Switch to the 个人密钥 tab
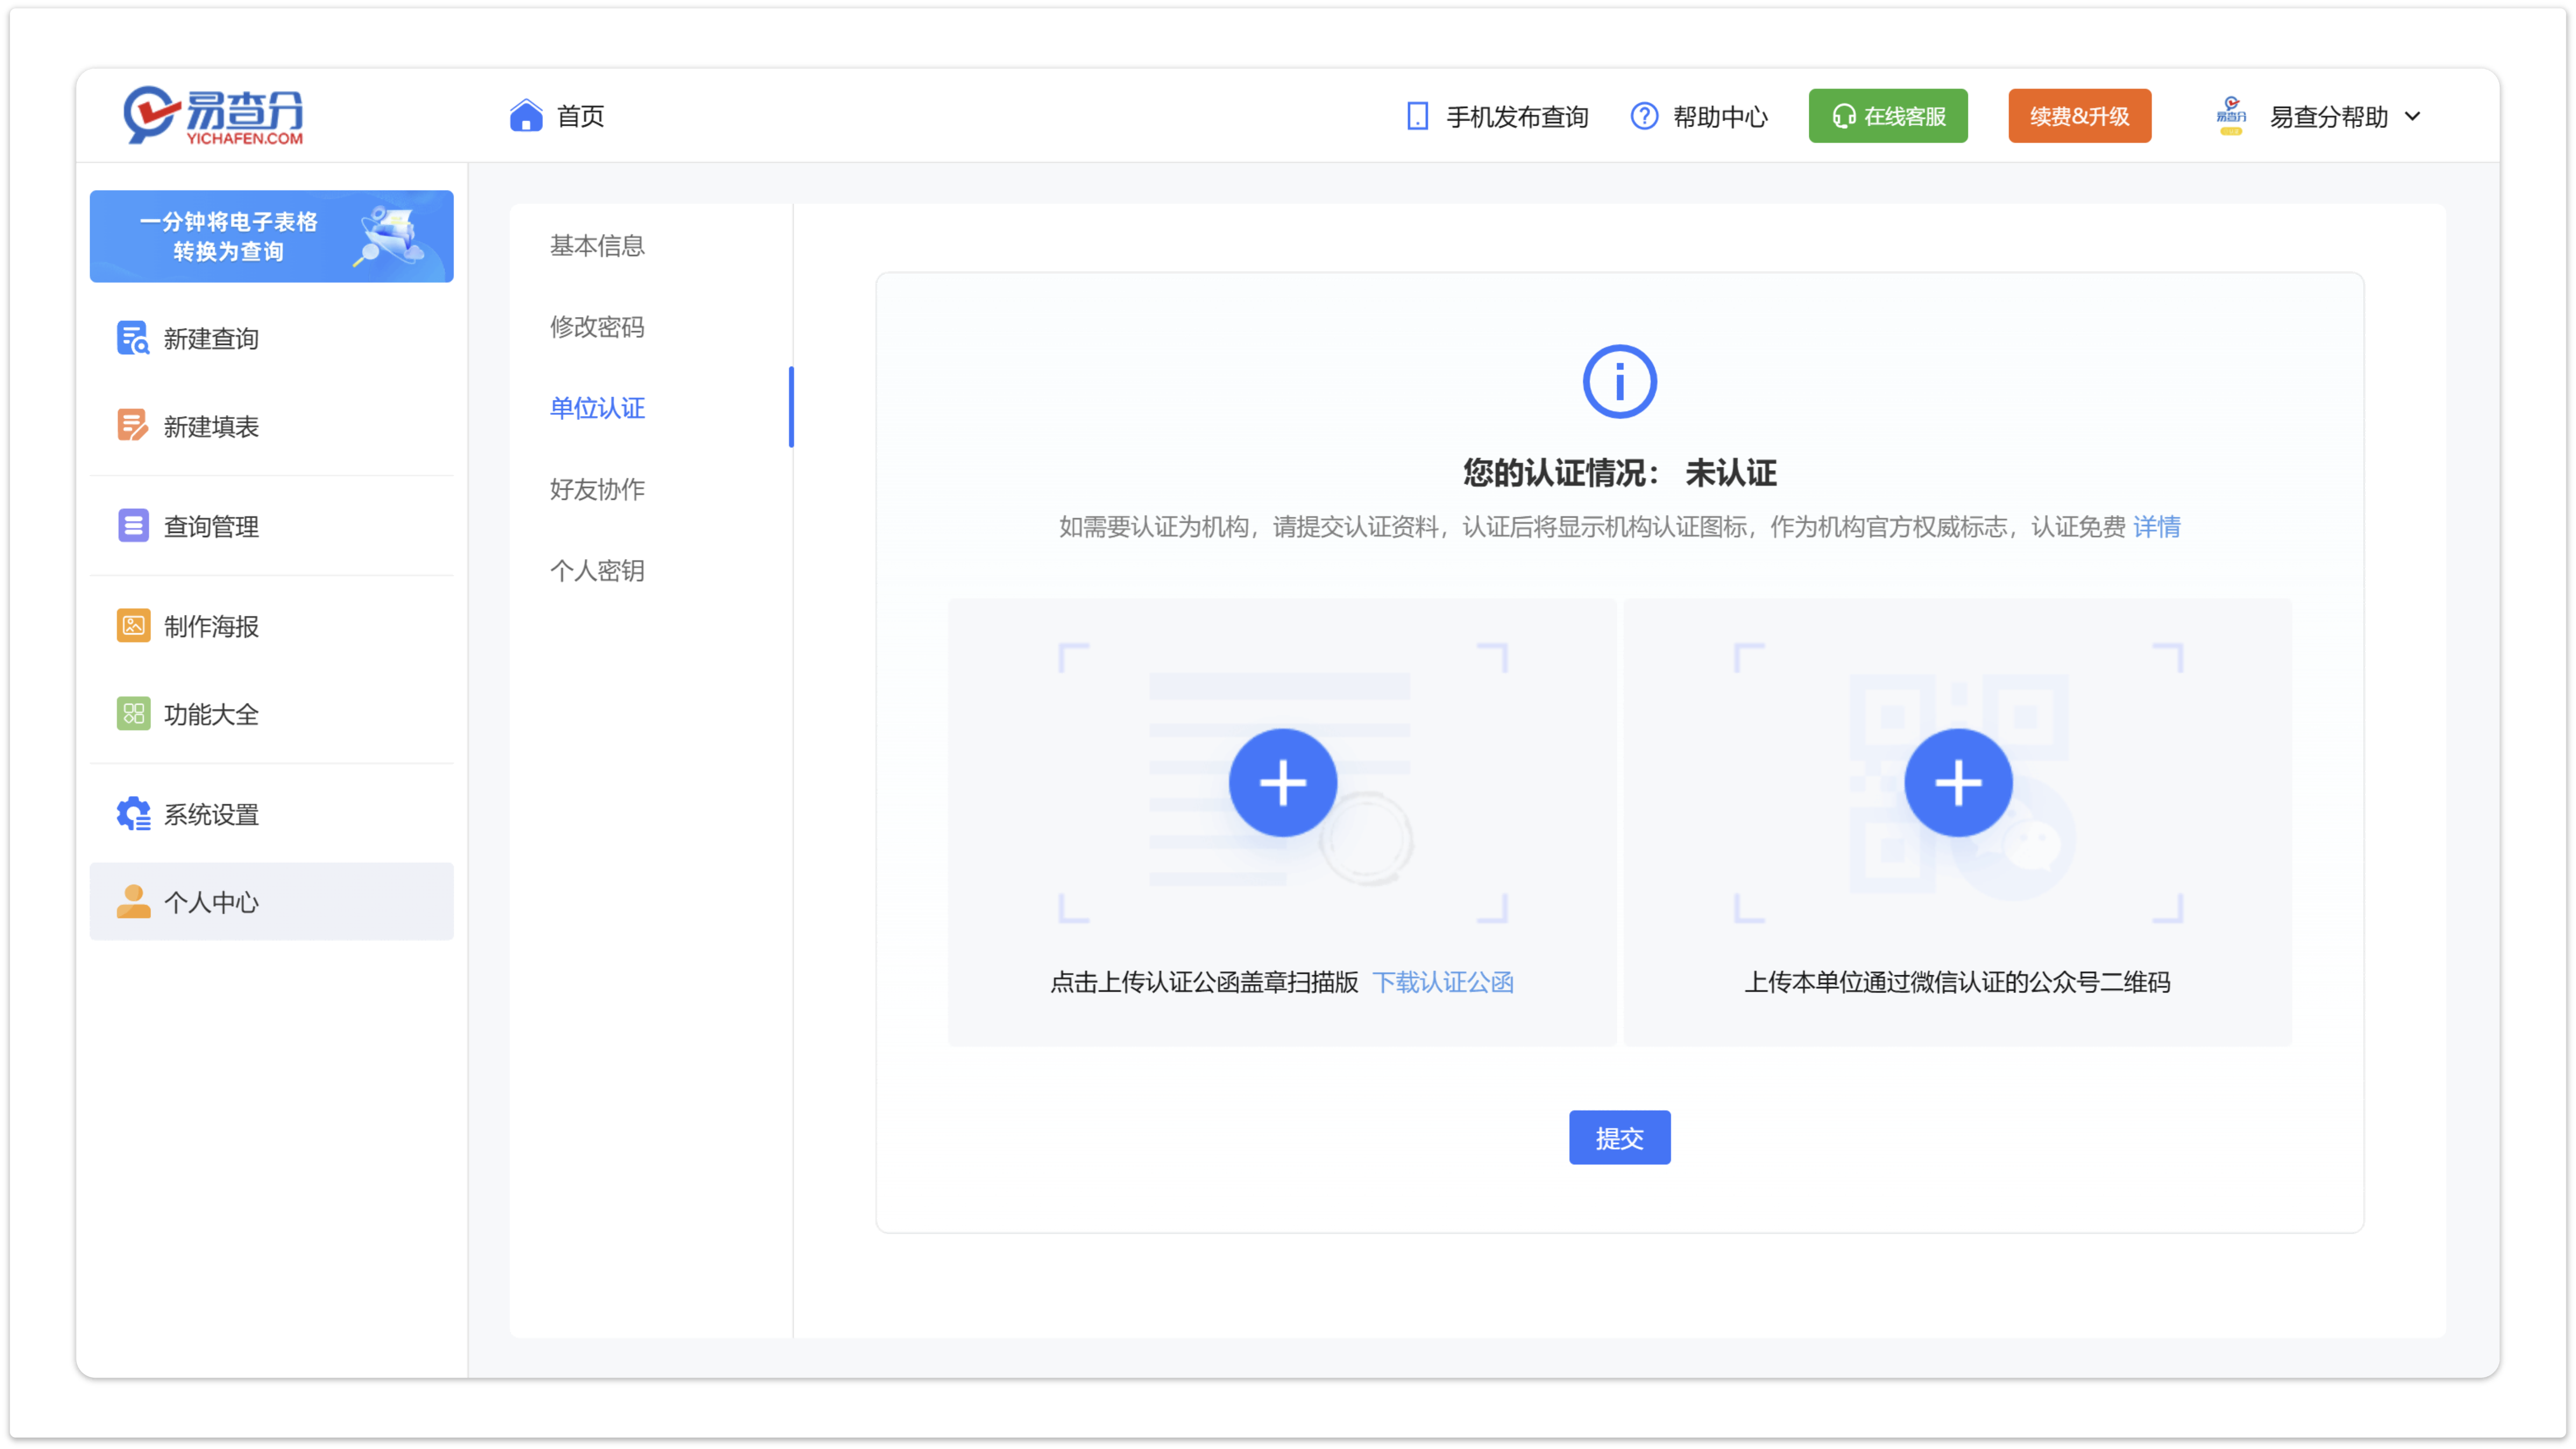The height and width of the screenshot is (1449, 2576). [x=597, y=571]
